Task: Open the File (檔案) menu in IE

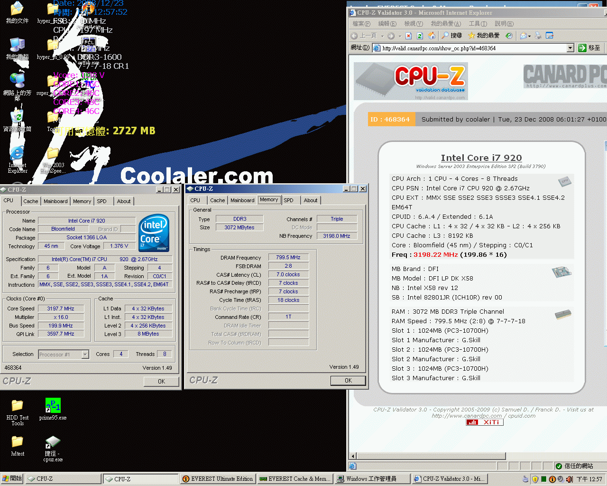Action: click(x=361, y=24)
